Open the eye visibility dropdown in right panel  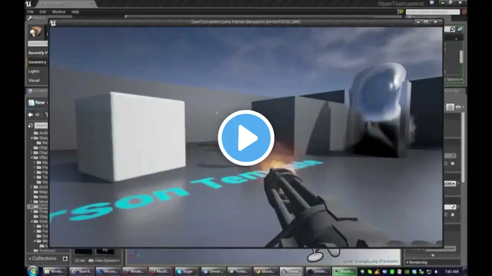coord(459,107)
